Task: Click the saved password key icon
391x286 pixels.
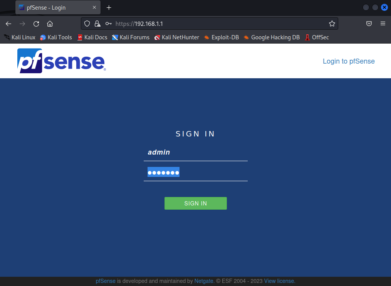Action: coord(108,24)
